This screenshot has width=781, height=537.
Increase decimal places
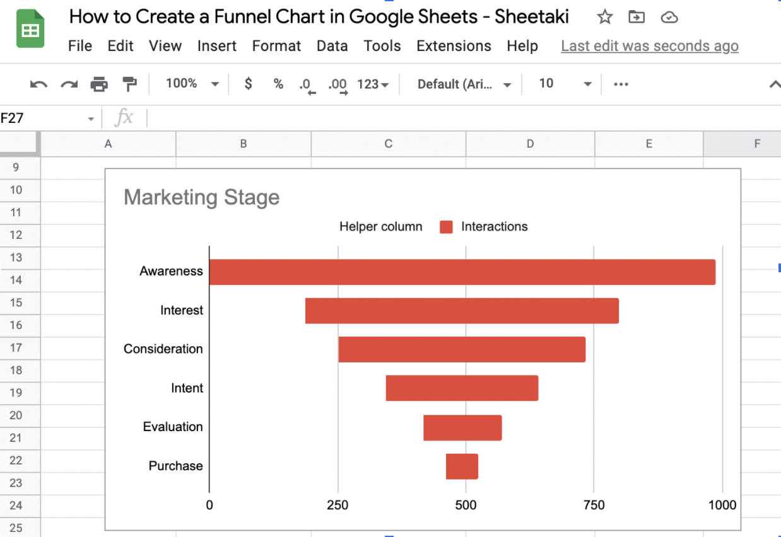pos(338,84)
